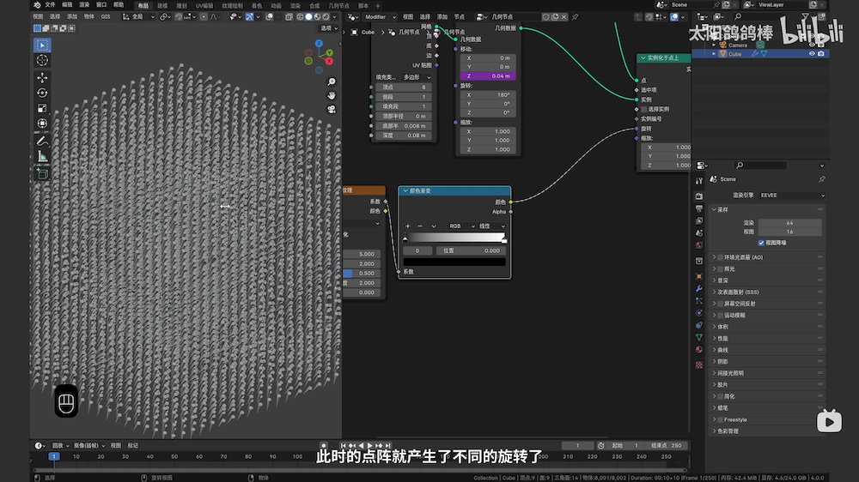Open the Output properties tab

699,208
